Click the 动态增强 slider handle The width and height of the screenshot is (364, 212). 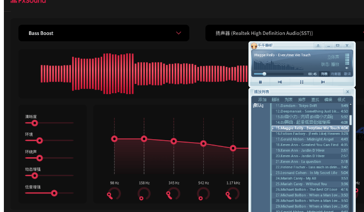coord(34,176)
